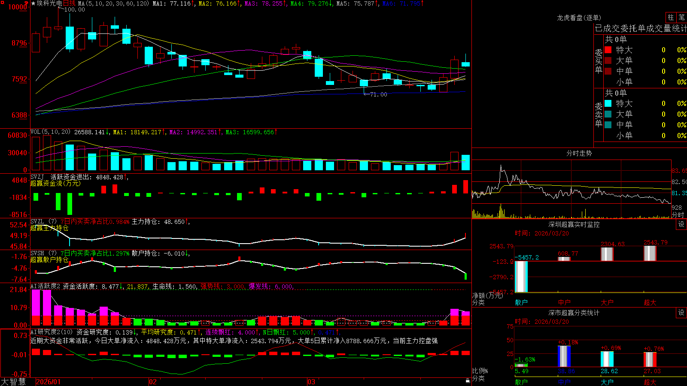This screenshot has width=687, height=386.
Task: Click the 中户 bar showing 608.77
Action: [x=564, y=259]
